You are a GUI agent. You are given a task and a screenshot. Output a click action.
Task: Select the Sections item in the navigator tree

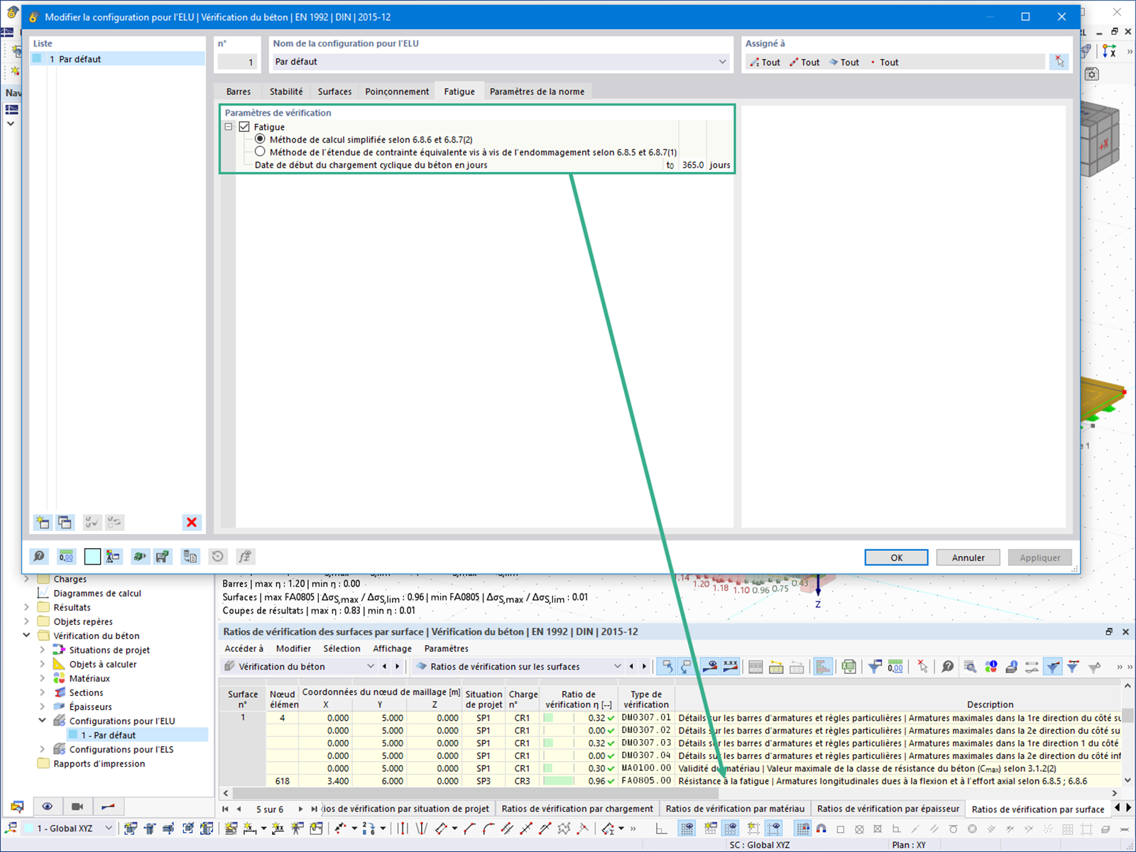click(x=86, y=692)
